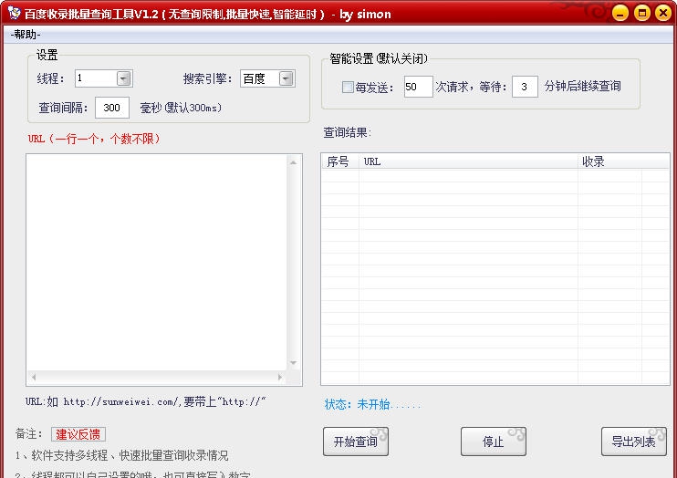Click the 收录 column header
The width and height of the screenshot is (677, 478).
click(609, 161)
